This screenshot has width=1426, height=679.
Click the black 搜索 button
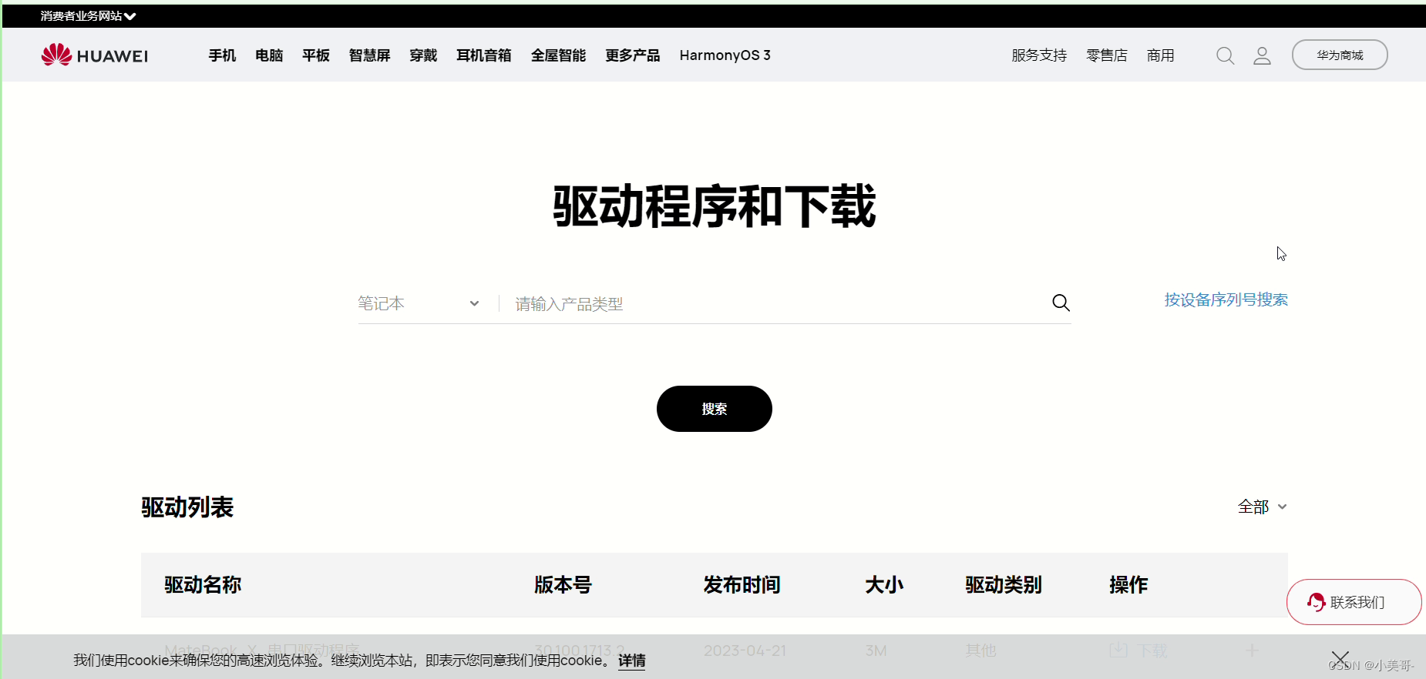(x=715, y=409)
